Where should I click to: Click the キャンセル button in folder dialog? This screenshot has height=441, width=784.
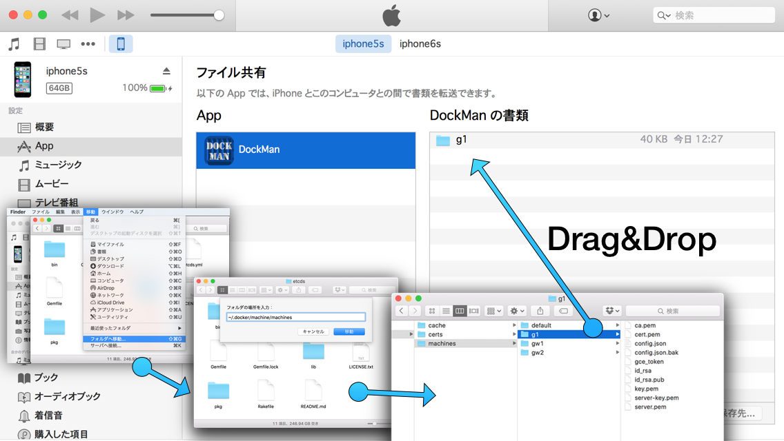tap(313, 331)
